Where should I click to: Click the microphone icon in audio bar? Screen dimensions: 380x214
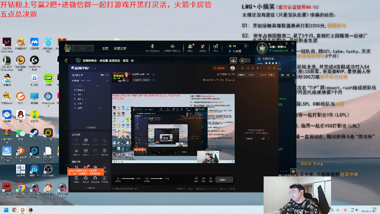coord(118,179)
